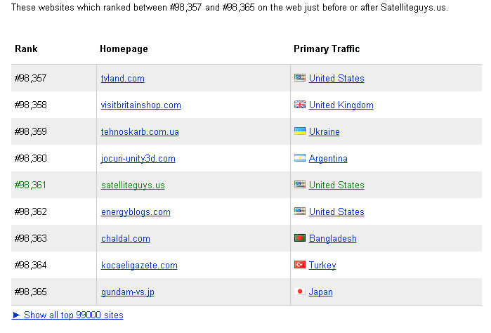Image resolution: width=491 pixels, height=333 pixels.
Task: Click the Bangladesh flag icon
Action: pos(300,238)
